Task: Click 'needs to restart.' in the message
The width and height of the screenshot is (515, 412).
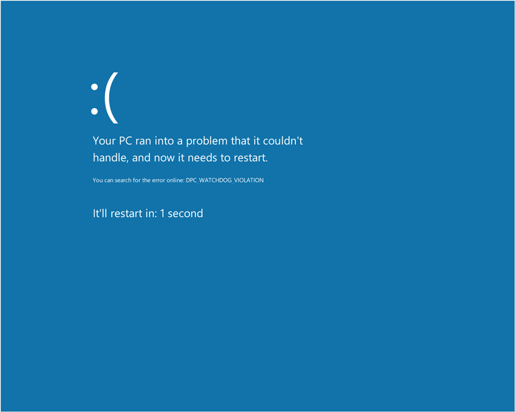Action: pos(228,158)
